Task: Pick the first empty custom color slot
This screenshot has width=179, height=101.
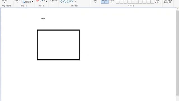Action: coord(117,2)
